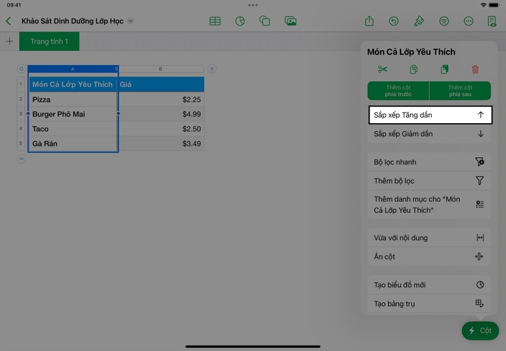Viewport: 506px width, 351px height.
Task: Open the sort and filter organize menu
Action: point(444,21)
